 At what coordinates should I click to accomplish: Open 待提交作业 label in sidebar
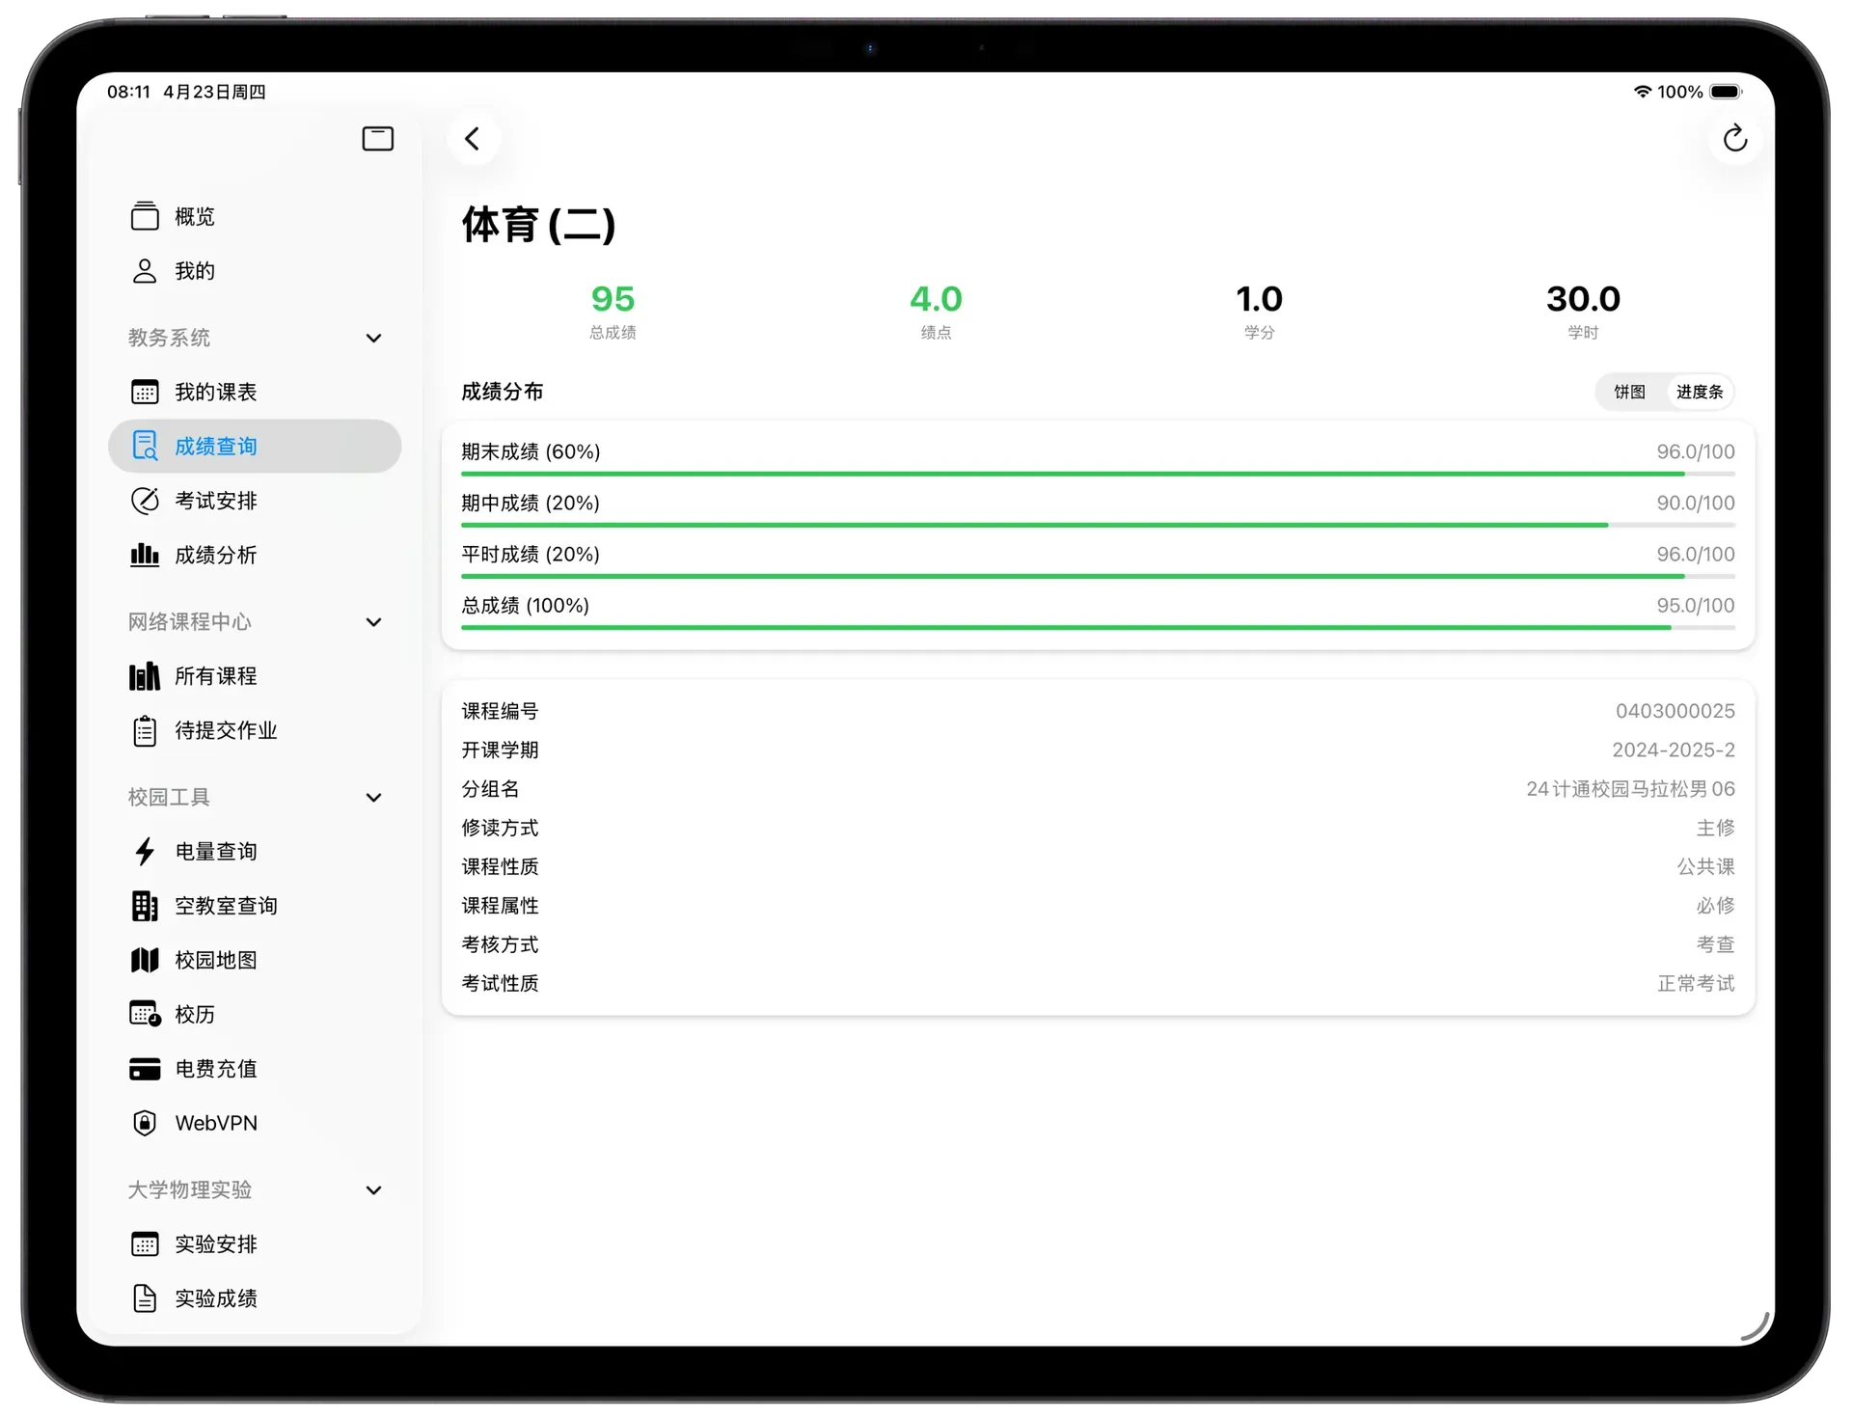click(226, 730)
